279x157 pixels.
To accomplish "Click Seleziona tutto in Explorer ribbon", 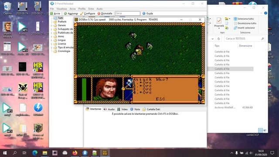I will (x=244, y=19).
